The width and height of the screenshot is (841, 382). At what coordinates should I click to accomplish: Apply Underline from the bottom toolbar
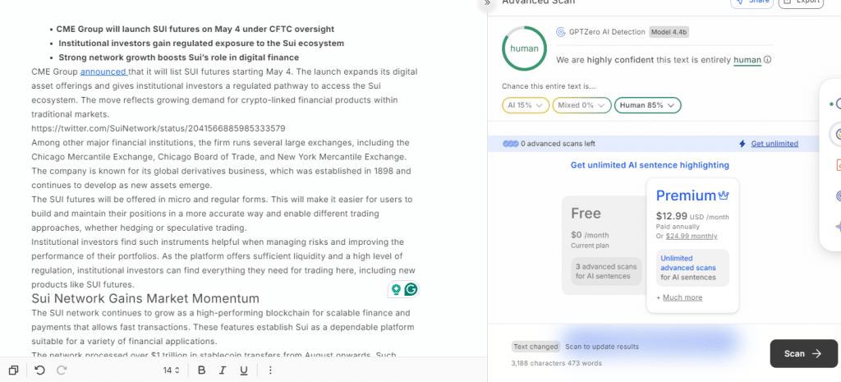pyautogui.click(x=244, y=370)
